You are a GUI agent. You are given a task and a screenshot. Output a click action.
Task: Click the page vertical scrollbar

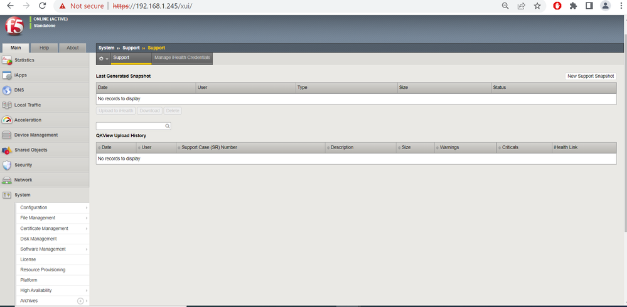point(624,132)
